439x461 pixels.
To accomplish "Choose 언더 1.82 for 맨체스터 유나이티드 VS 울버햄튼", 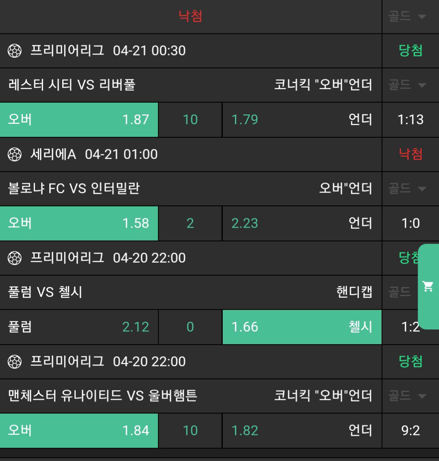I will (x=302, y=430).
